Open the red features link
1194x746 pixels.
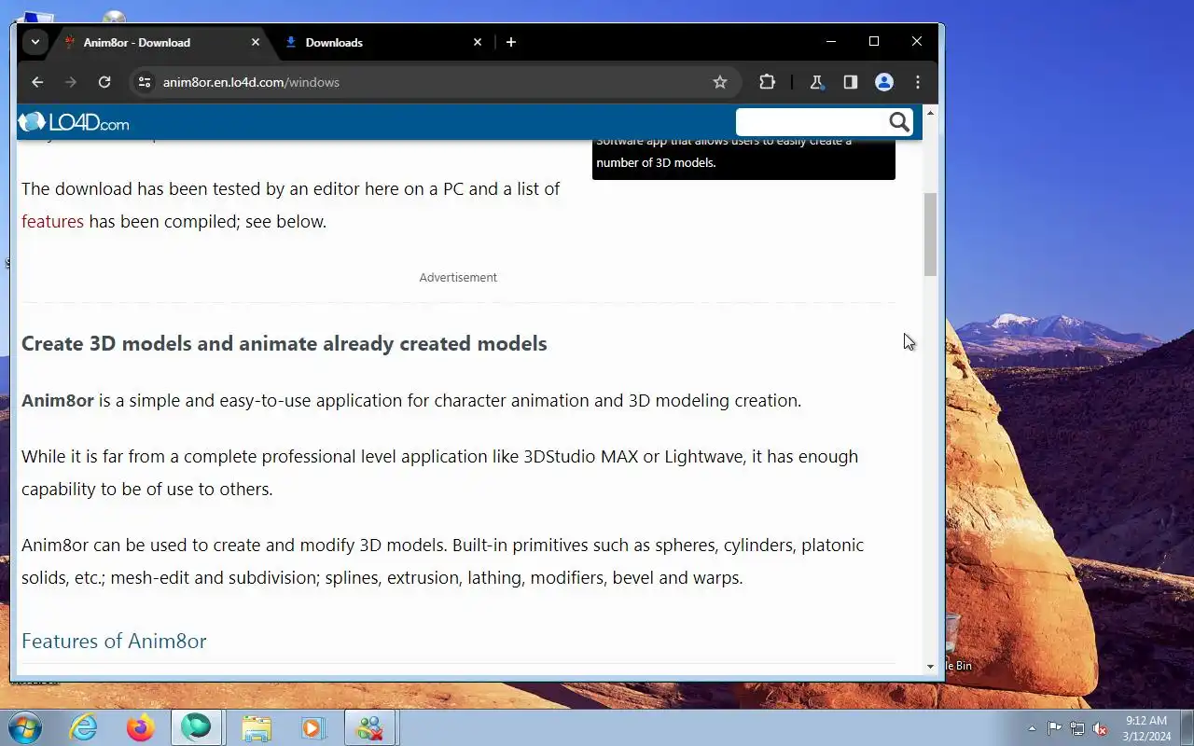tap(52, 221)
